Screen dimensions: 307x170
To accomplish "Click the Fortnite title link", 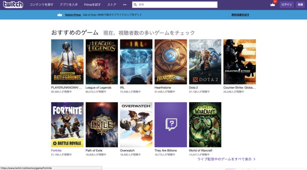I will pos(57,150).
